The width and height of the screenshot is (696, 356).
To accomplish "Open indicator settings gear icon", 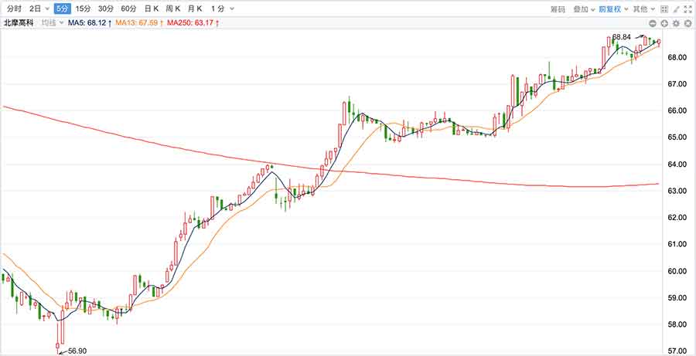I will point(676,24).
